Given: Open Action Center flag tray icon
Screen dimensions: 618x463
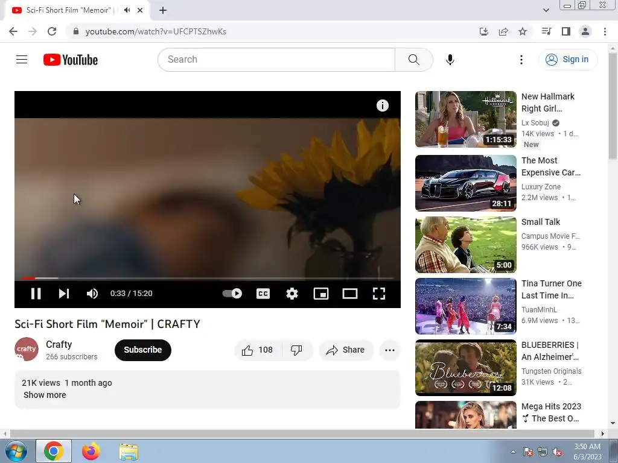Looking at the screenshot, I should pyautogui.click(x=528, y=452).
